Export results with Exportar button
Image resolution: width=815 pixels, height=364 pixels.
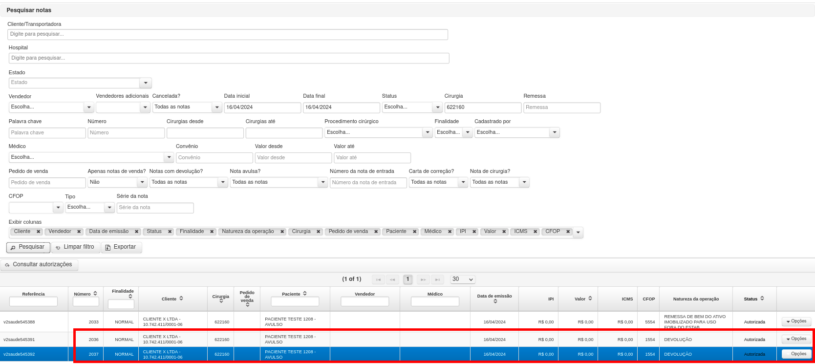coord(122,247)
